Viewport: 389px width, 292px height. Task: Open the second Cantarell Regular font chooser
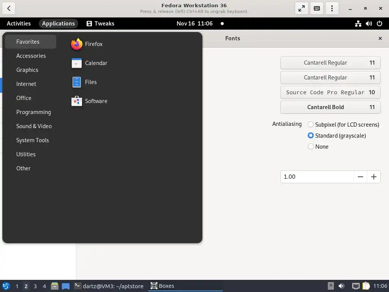pyautogui.click(x=330, y=78)
